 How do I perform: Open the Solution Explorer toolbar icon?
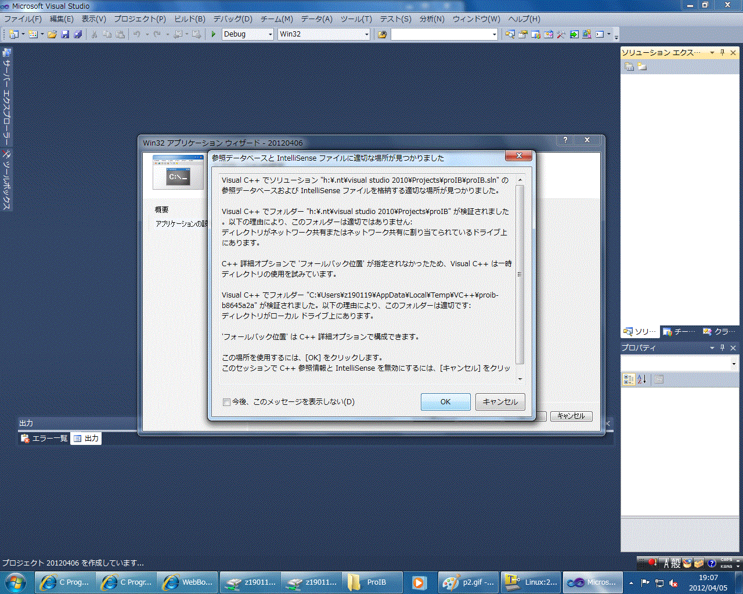[x=510, y=34]
